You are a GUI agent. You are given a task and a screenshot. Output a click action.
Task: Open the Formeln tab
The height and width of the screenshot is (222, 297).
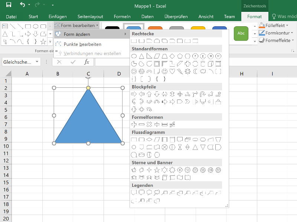[x=122, y=17]
